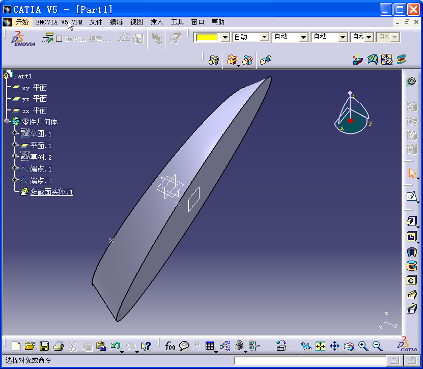Image resolution: width=423 pixels, height=369 pixels.
Task: Open the Sketcher tool icon
Action: [x=412, y=196]
